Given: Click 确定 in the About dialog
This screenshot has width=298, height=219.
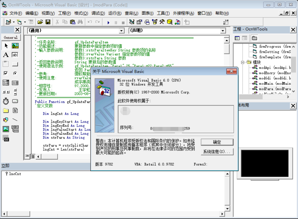Looking at the screenshot, I should pos(217,142).
